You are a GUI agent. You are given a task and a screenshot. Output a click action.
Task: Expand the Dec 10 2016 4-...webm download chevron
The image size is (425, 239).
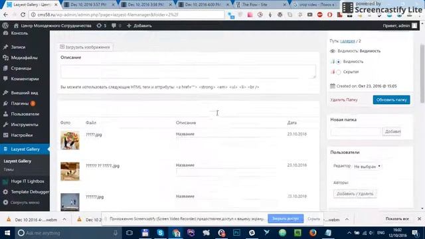pos(64,220)
